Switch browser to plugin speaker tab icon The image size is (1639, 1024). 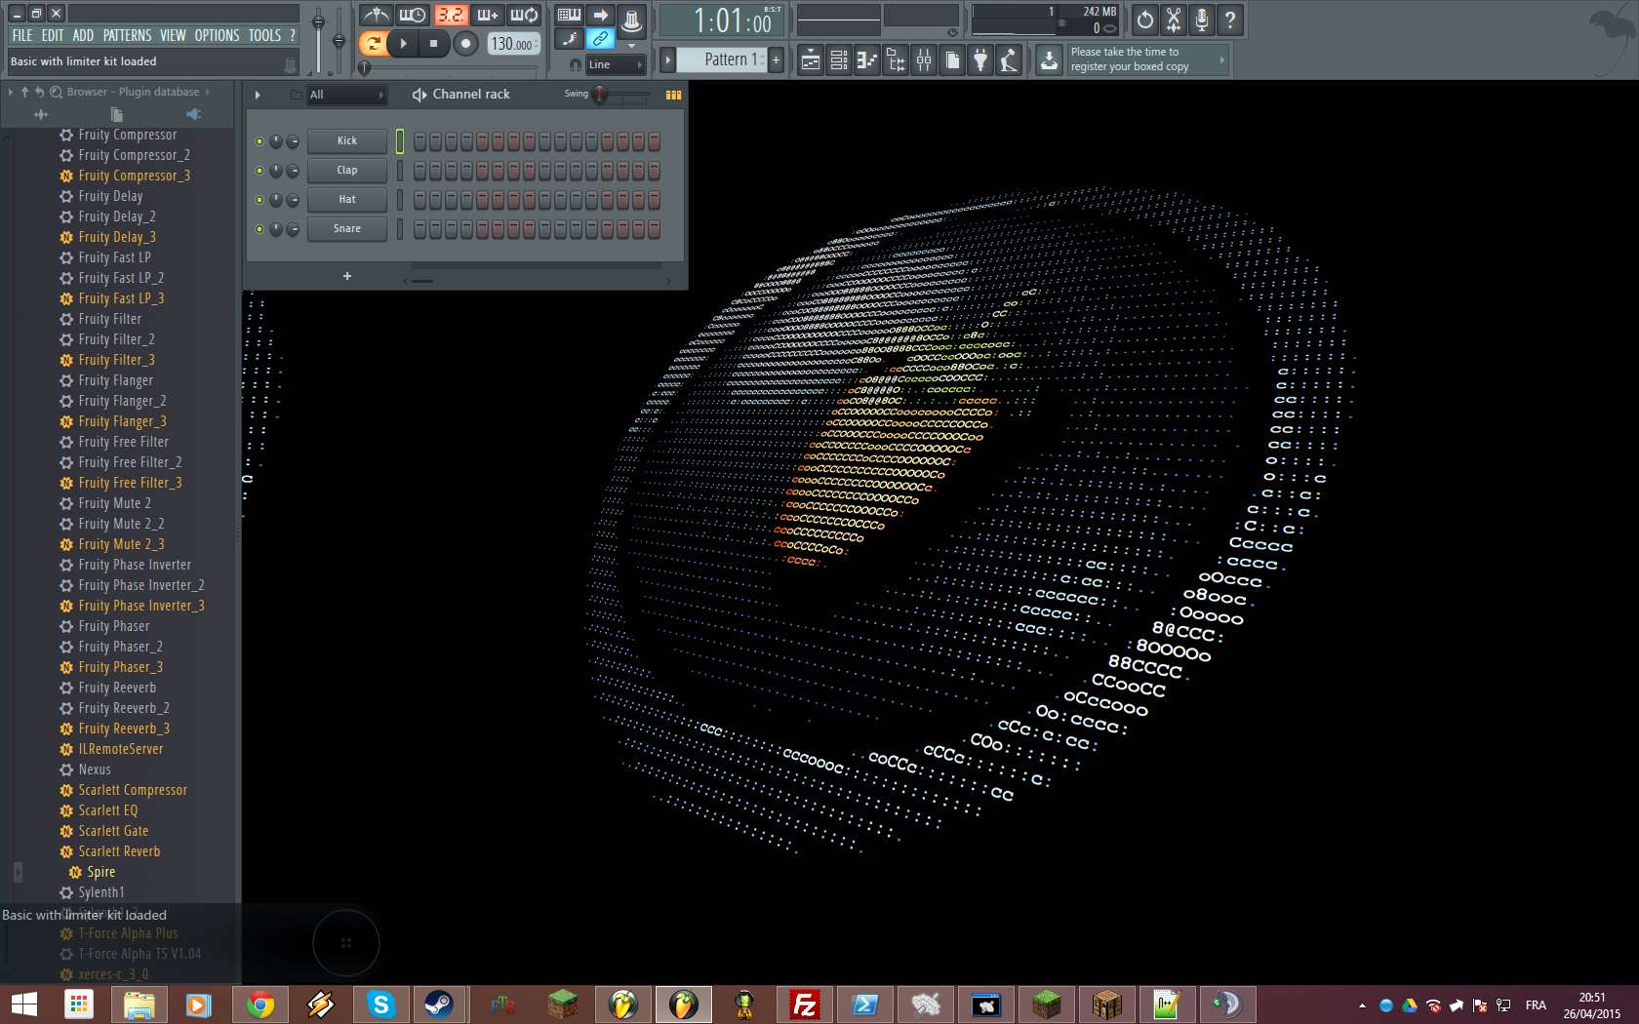click(193, 114)
